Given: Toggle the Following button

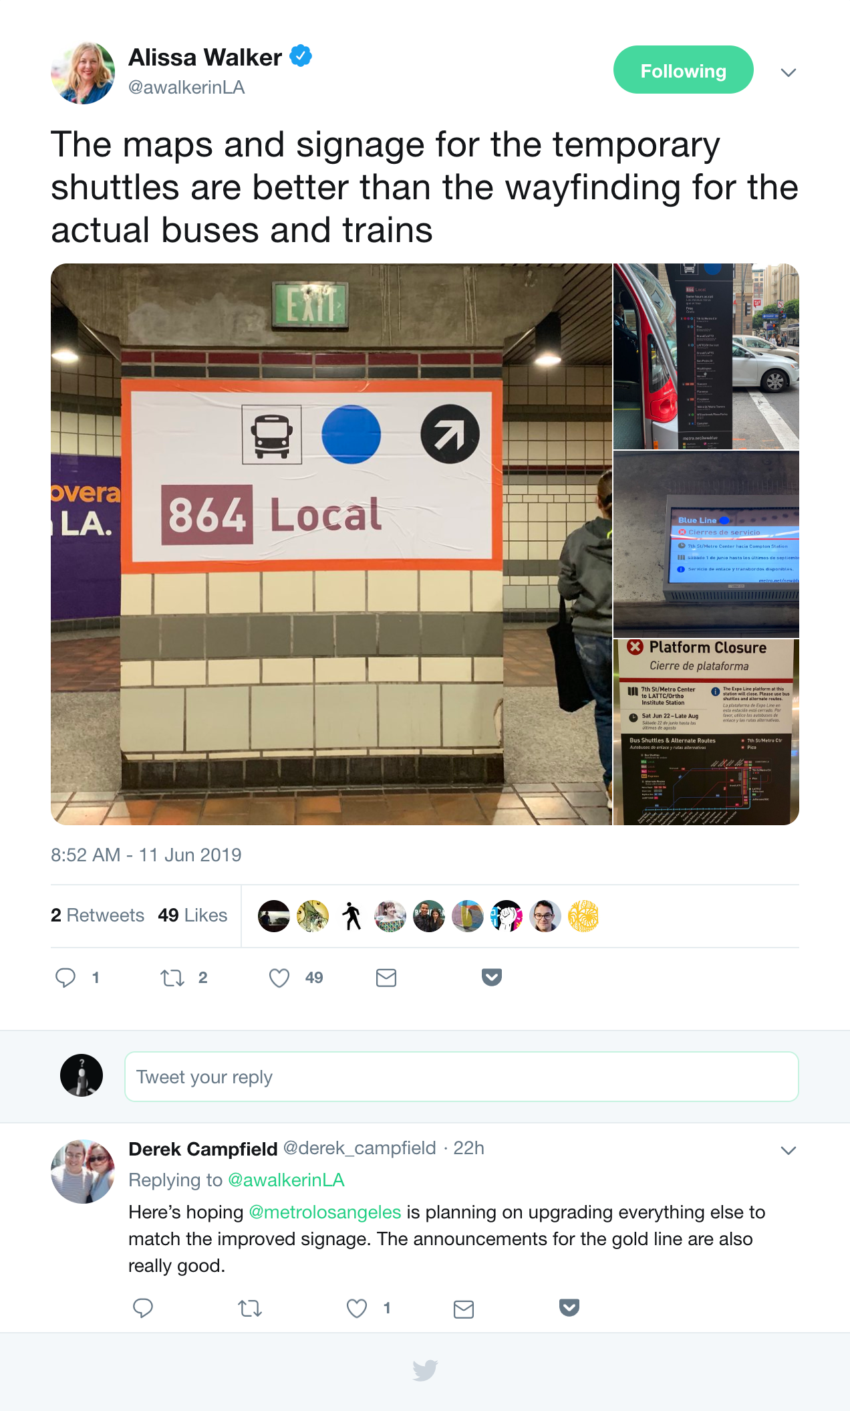Looking at the screenshot, I should coord(683,70).
